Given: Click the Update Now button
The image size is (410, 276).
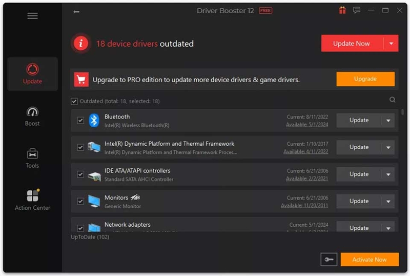Looking at the screenshot, I should [x=352, y=44].
